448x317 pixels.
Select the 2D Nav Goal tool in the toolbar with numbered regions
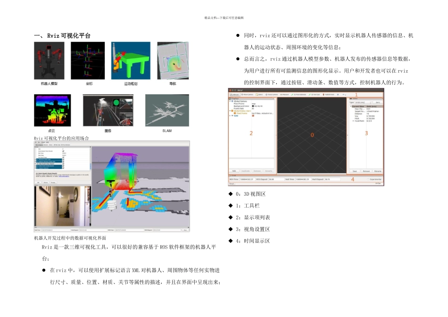314,95
